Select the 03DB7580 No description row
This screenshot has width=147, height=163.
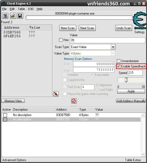71,115
